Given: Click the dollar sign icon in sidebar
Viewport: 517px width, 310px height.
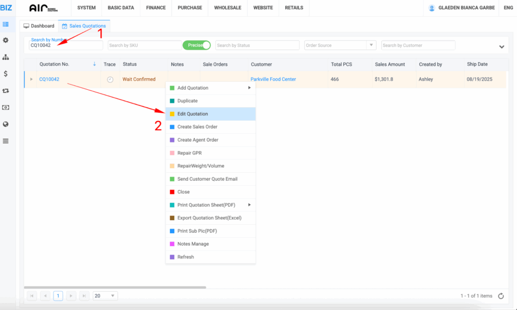Looking at the screenshot, I should pyautogui.click(x=6, y=74).
